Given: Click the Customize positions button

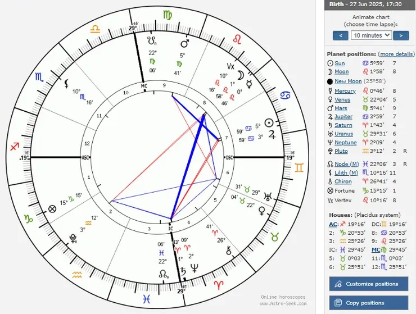Looking at the screenshot, I should (369, 284).
